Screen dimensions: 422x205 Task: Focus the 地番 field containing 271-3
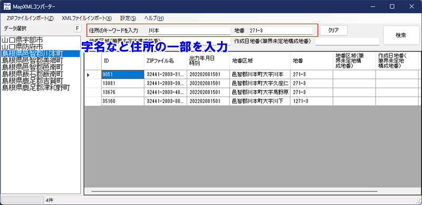coord(281,30)
